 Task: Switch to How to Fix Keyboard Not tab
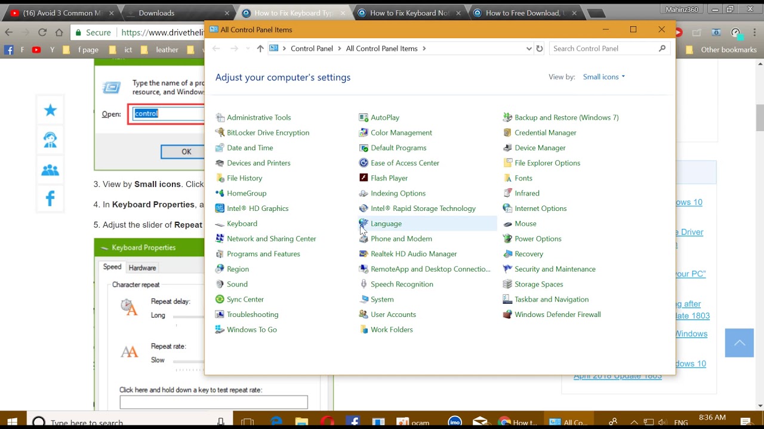point(409,13)
